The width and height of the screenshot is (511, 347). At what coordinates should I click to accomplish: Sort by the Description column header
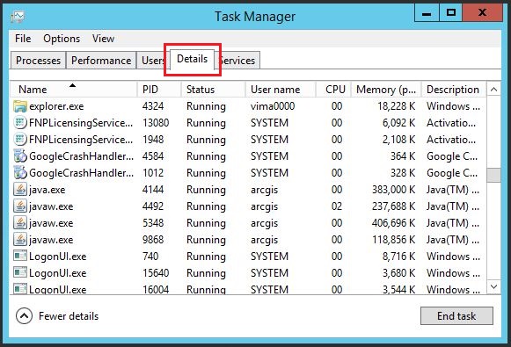point(455,90)
